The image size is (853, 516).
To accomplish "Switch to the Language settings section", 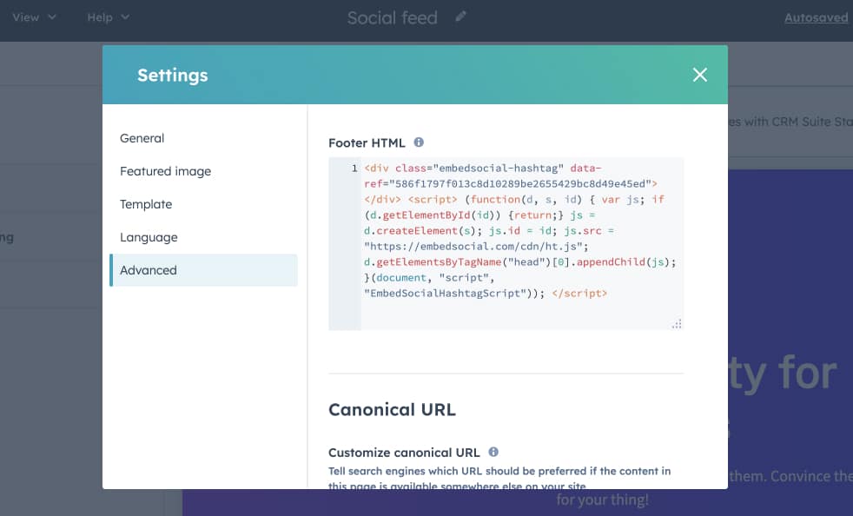I will (149, 237).
